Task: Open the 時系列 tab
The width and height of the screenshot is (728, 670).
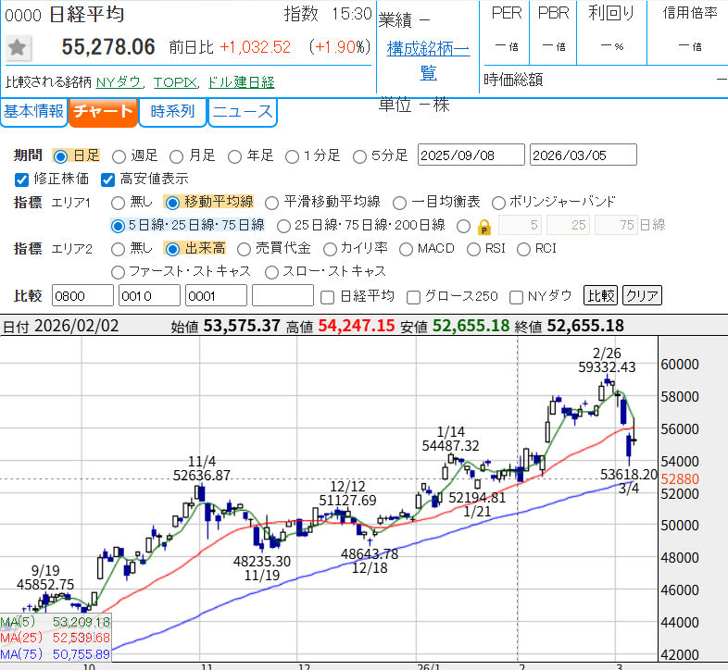Action: point(172,112)
